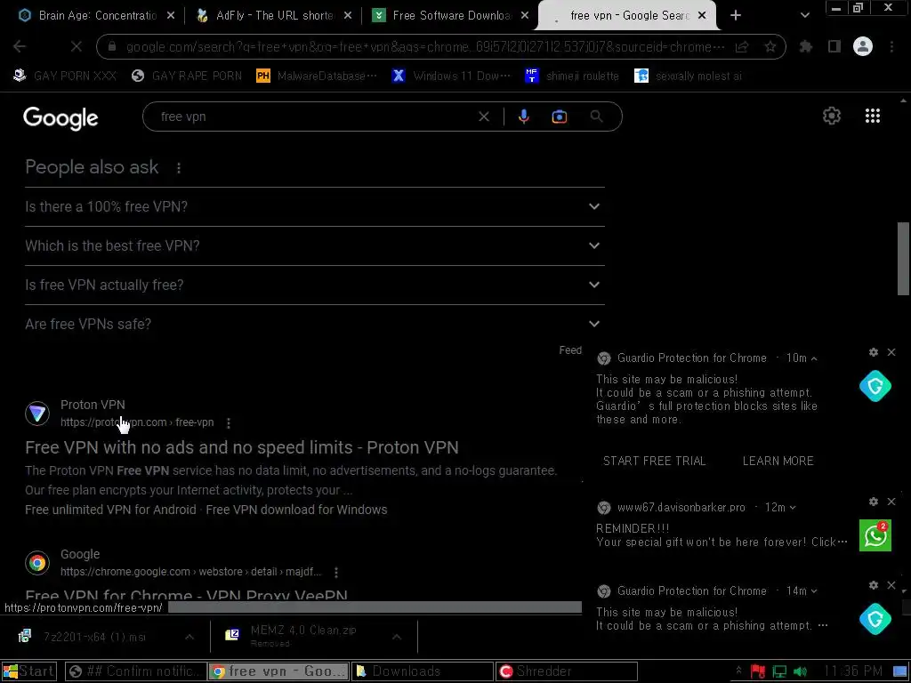
Task: Switch to Downloads window in taskbar
Action: [x=423, y=671]
